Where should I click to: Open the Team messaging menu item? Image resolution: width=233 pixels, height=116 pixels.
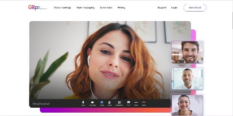click(x=85, y=7)
